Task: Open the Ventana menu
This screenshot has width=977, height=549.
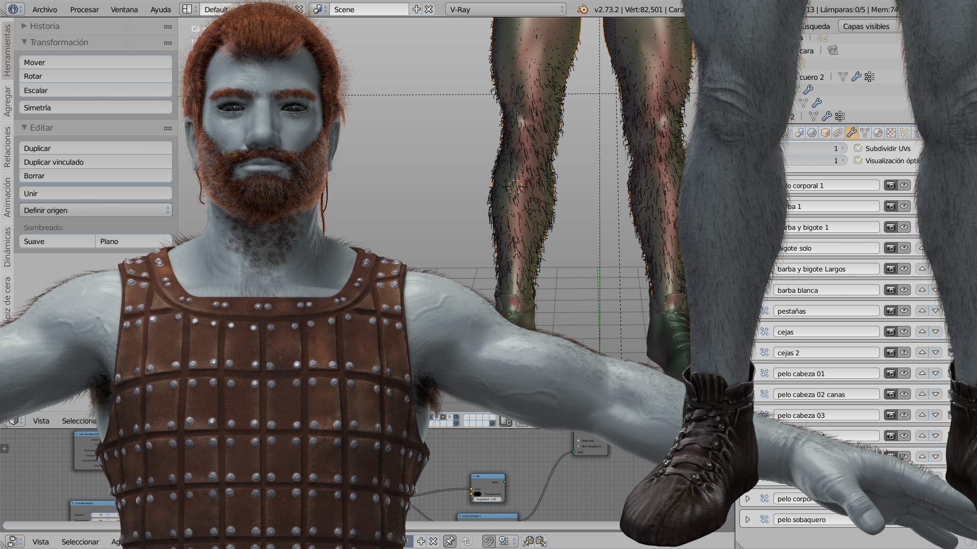Action: pyautogui.click(x=124, y=9)
